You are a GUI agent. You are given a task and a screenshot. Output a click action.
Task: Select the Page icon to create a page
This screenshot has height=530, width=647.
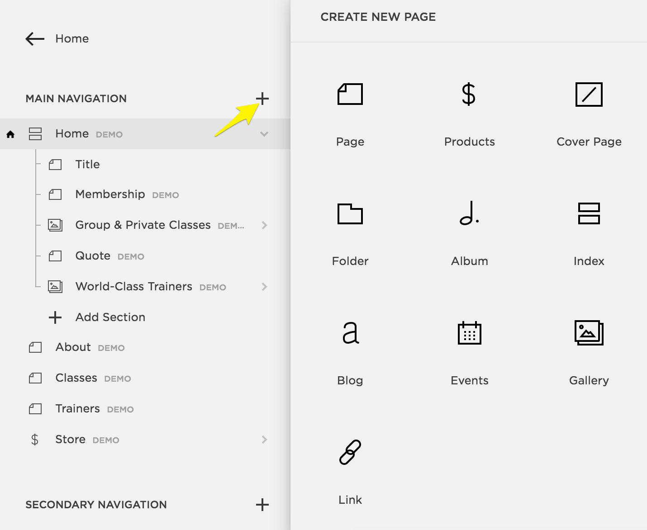point(350,95)
